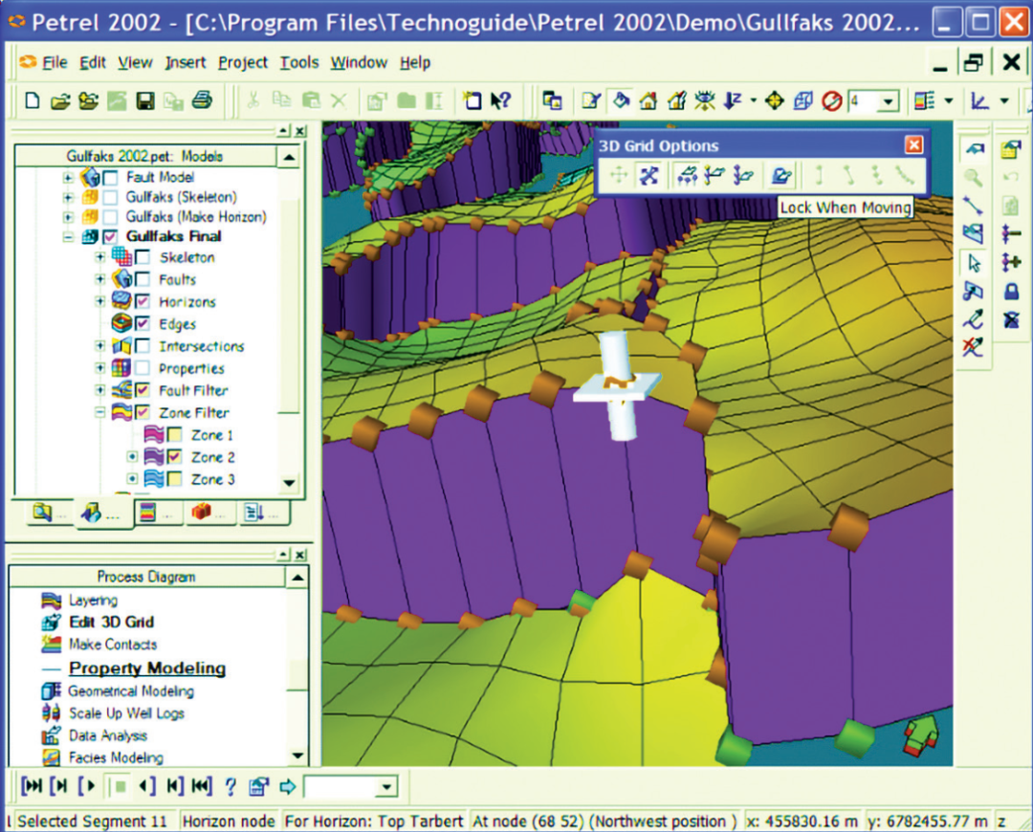The width and height of the screenshot is (1033, 832).
Task: Click the Print icon in toolbar
Action: [x=202, y=100]
